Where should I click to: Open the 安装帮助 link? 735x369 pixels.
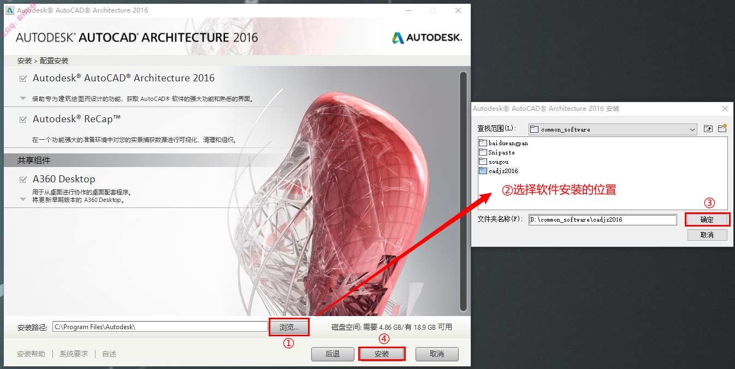point(31,354)
